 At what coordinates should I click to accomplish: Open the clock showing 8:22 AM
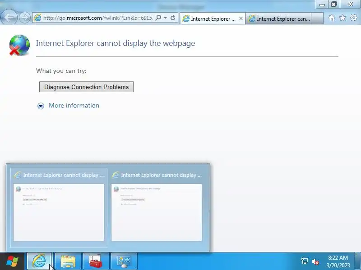click(x=338, y=261)
